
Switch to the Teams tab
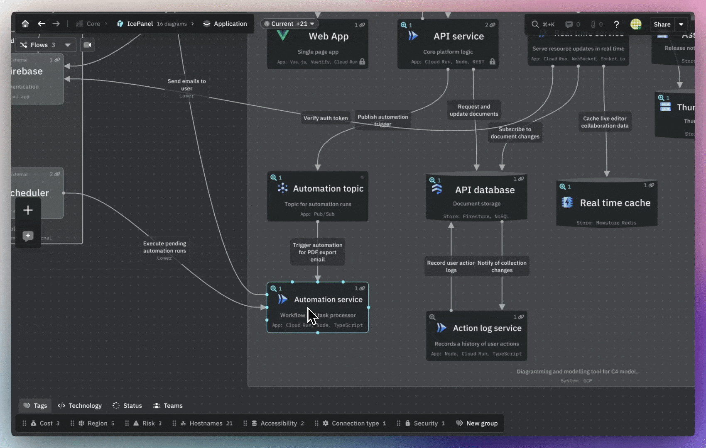[x=168, y=406]
